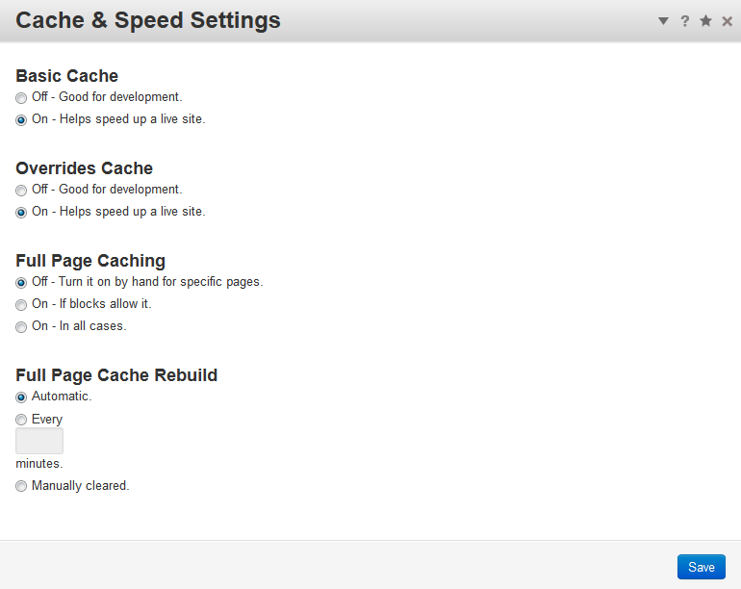The width and height of the screenshot is (741, 589).
Task: Click the 'Cache & Speed Settings' title
Action: (x=148, y=20)
